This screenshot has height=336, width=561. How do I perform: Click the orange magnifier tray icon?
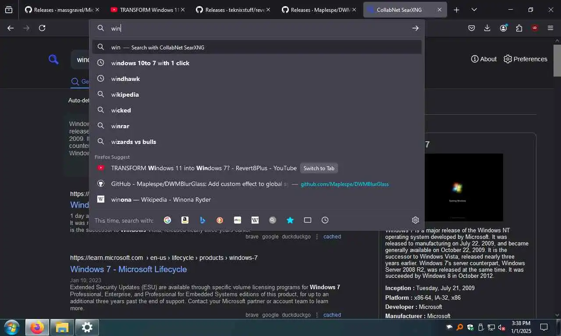(x=460, y=327)
